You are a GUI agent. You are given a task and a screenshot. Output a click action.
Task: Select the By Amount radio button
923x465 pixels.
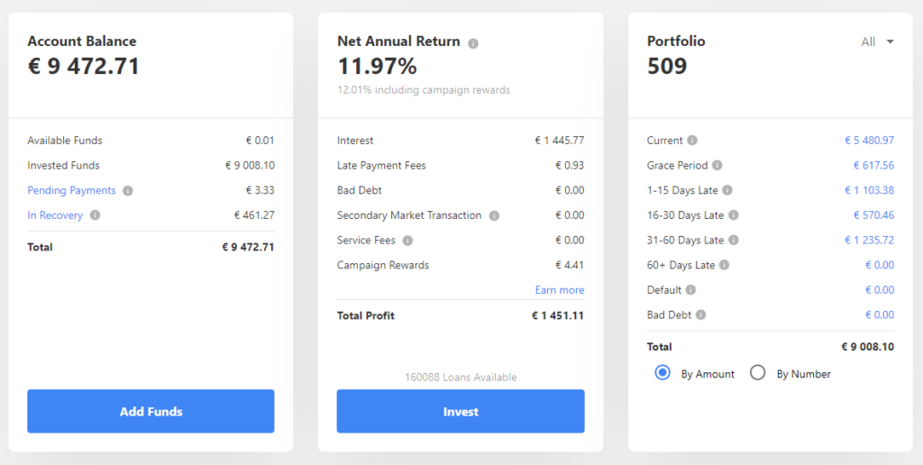[663, 373]
